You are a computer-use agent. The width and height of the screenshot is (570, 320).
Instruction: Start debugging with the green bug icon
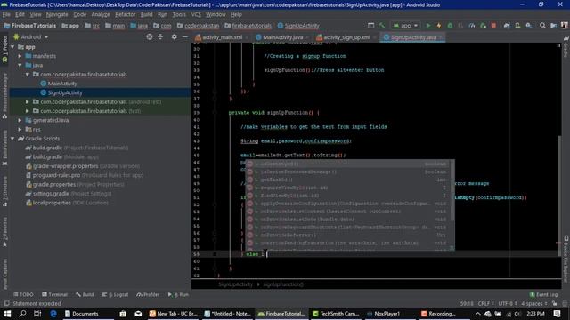pos(450,26)
